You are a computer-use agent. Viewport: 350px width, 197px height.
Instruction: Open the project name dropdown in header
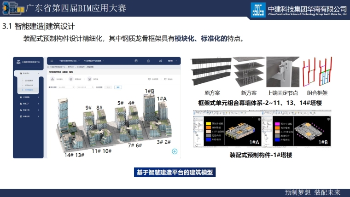coord(94,61)
